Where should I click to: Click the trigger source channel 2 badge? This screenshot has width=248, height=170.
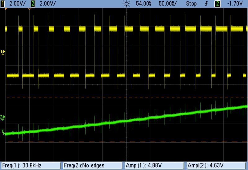click(x=218, y=4)
